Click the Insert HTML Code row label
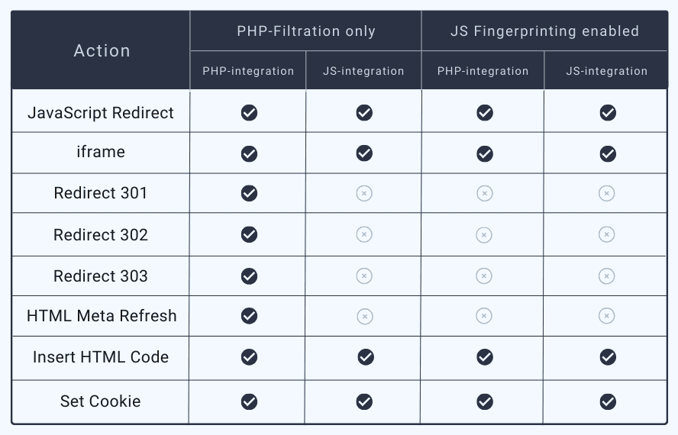 pyautogui.click(x=101, y=356)
